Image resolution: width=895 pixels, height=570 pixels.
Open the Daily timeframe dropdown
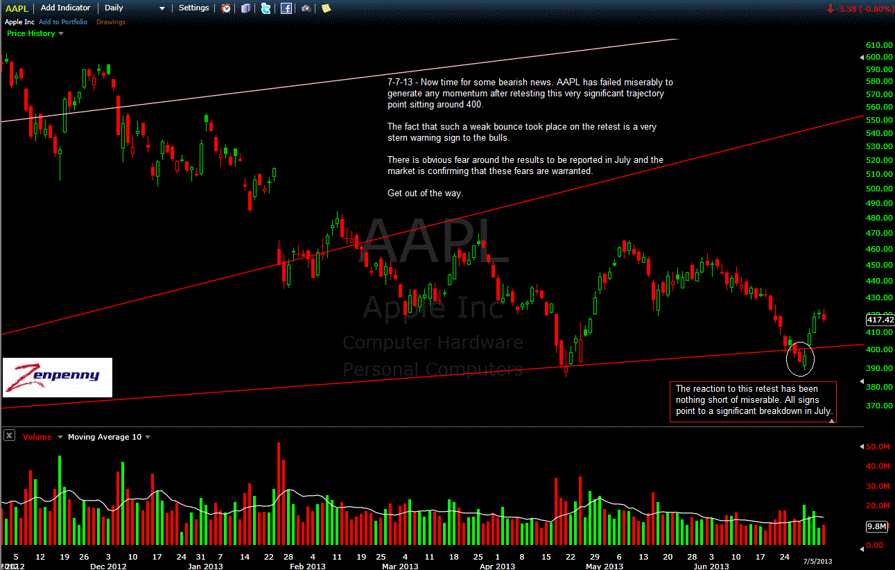tap(134, 8)
